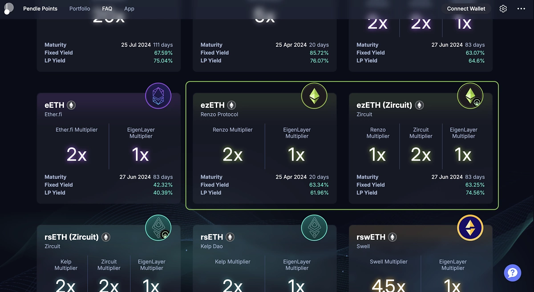Open the App tab
Screen dimensions: 534x292
(x=129, y=8)
